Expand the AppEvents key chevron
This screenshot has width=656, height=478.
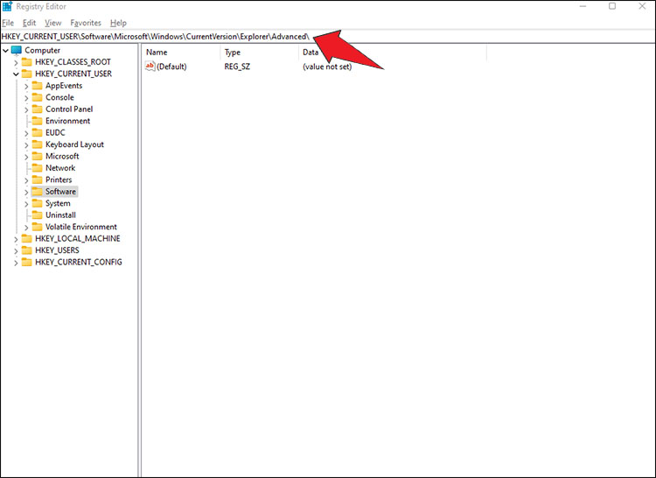(x=26, y=86)
